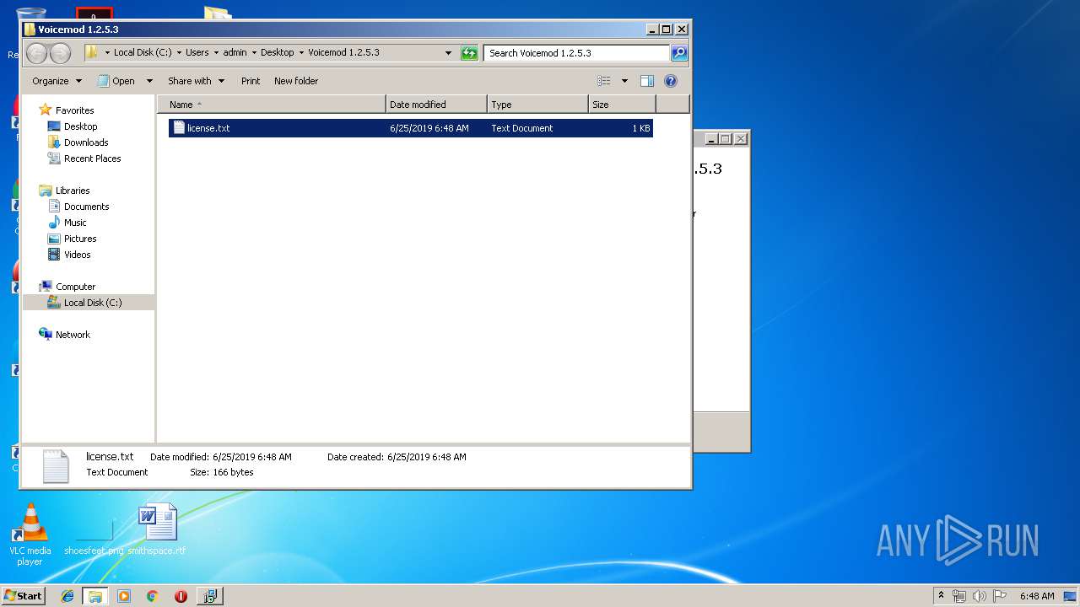Open the Change your view icon
This screenshot has height=607, width=1080.
click(x=604, y=81)
